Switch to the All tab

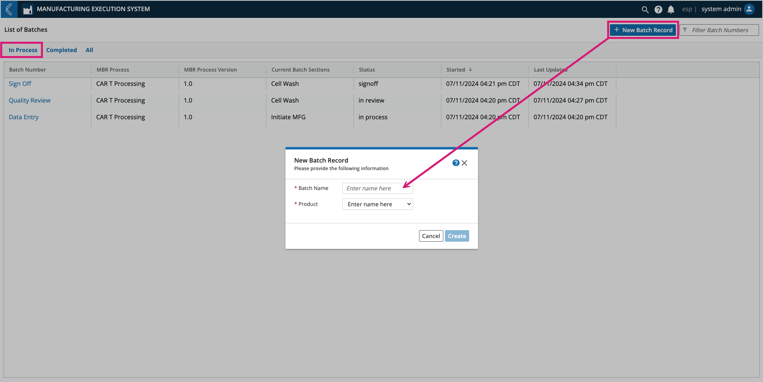[x=89, y=50]
